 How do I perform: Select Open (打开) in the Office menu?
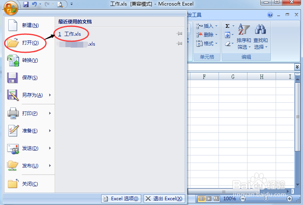click(29, 43)
